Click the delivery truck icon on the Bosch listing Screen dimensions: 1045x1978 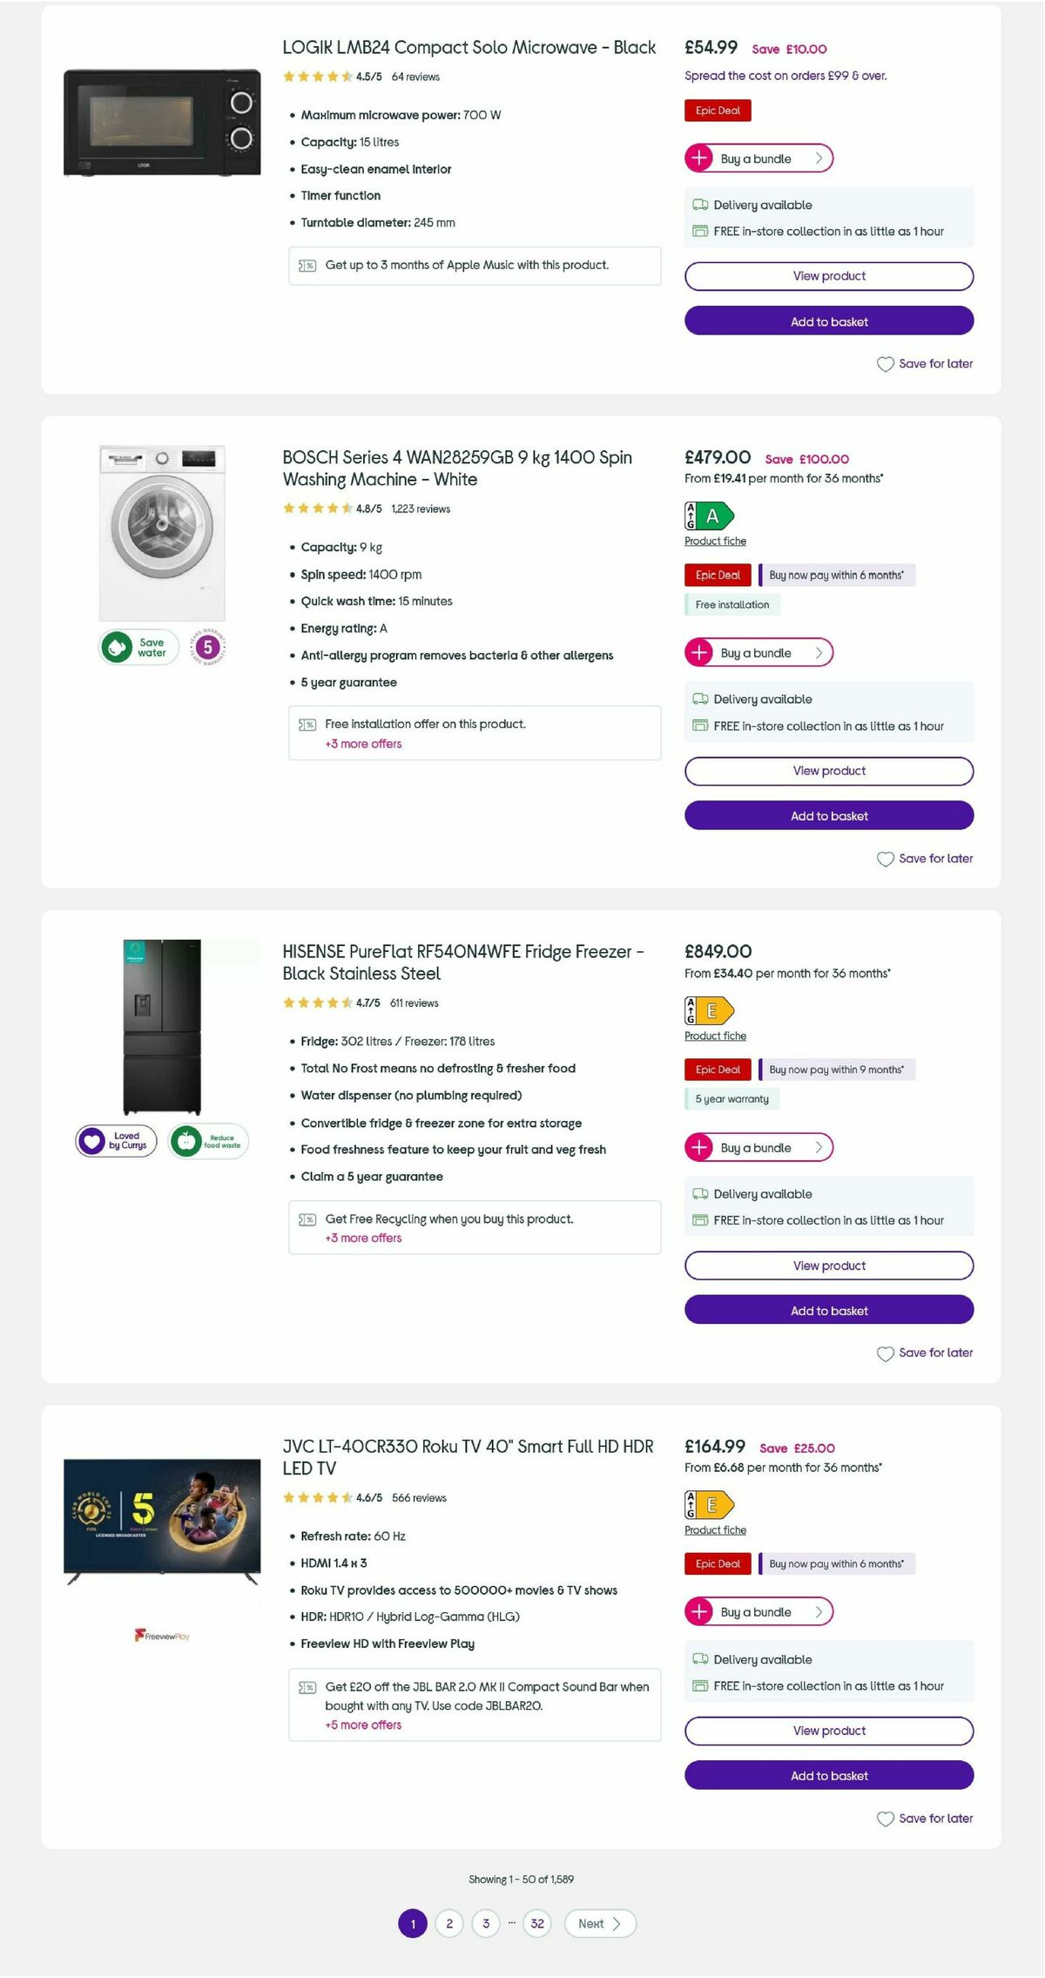(x=699, y=699)
